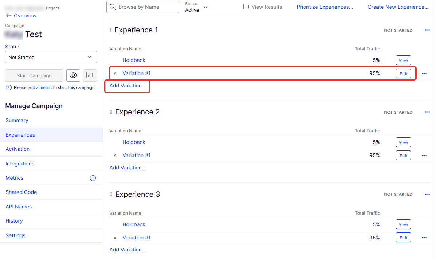This screenshot has height=258, width=434.
Task: Open Experience 1 three-dot options menu
Action: [427, 30]
